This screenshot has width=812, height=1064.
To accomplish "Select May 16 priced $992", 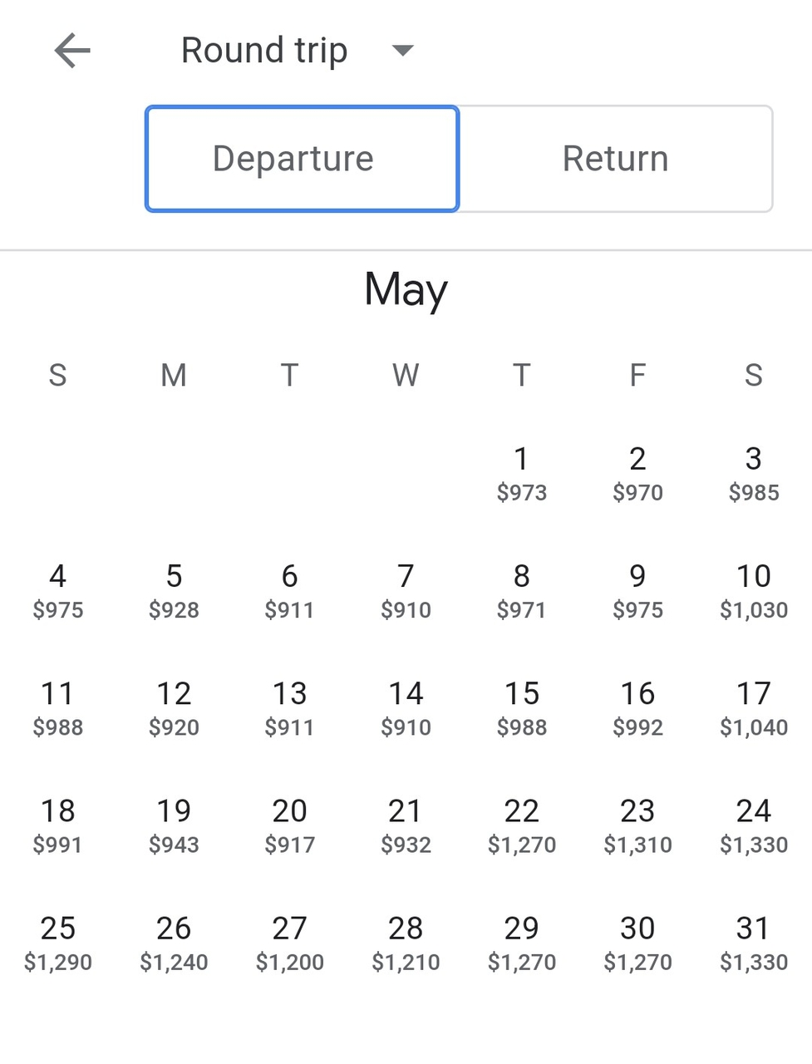I will coord(637,708).
